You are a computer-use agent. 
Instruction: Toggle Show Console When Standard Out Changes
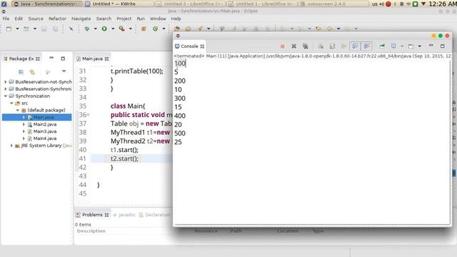(355, 46)
